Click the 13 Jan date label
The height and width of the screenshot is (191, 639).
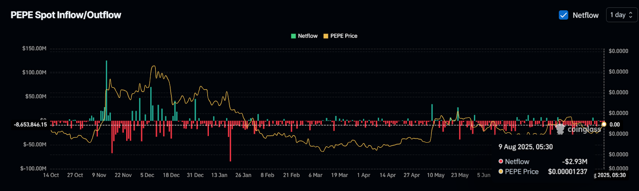click(219, 175)
